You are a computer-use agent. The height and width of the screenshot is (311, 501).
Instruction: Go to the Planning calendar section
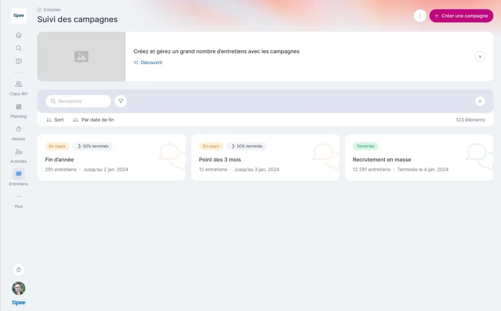click(x=19, y=111)
